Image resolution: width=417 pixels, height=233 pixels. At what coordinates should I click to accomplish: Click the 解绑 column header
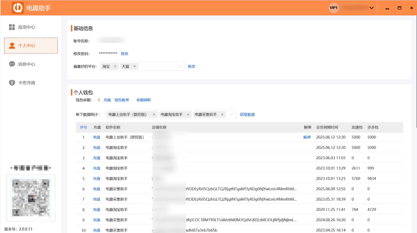[x=308, y=127]
